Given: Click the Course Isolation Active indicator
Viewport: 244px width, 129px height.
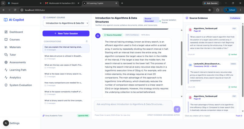Looking at the screenshot, I should pyautogui.click(x=168, y=21).
